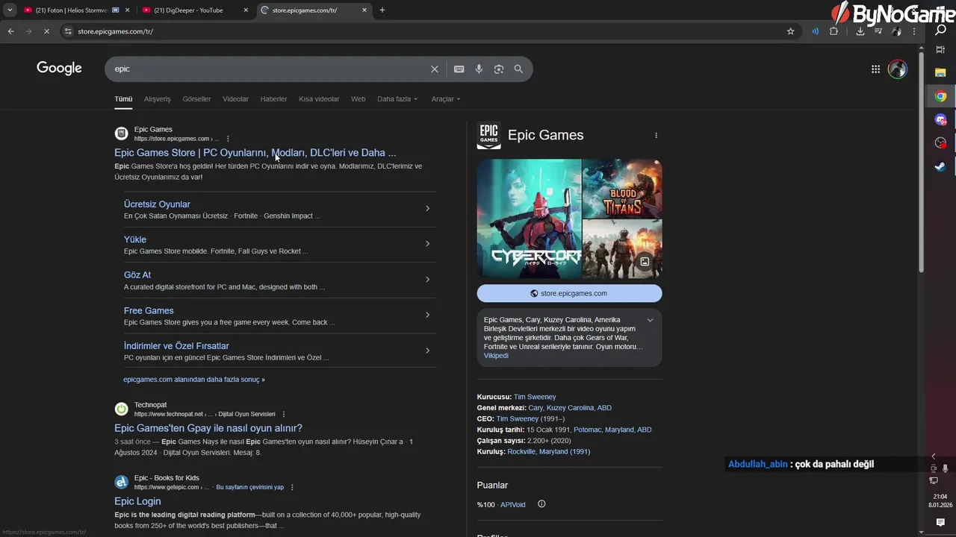
Task: Switch to the Görseller tab
Action: tap(196, 99)
